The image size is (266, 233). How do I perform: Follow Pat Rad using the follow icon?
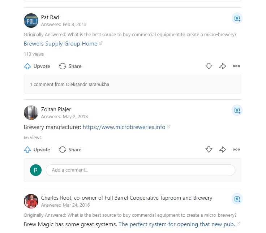pyautogui.click(x=237, y=18)
